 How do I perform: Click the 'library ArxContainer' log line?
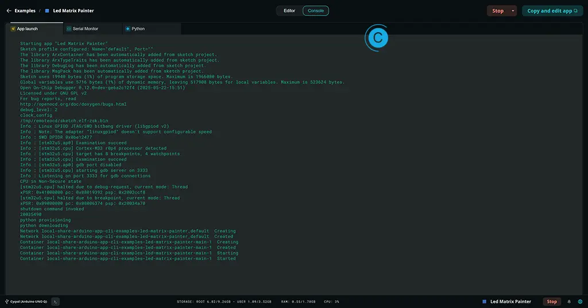(118, 54)
